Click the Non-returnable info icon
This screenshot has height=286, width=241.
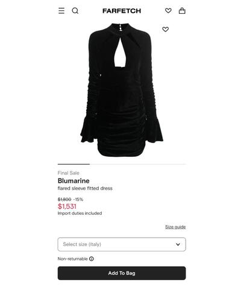92,259
